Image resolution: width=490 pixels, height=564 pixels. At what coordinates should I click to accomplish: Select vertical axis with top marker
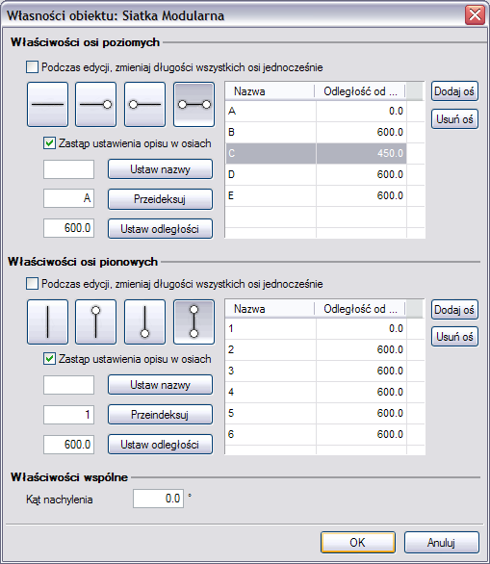click(95, 321)
